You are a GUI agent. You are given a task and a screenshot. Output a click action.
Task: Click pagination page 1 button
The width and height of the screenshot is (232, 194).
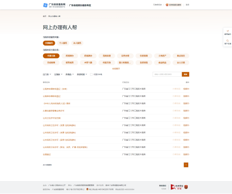tap(186, 165)
